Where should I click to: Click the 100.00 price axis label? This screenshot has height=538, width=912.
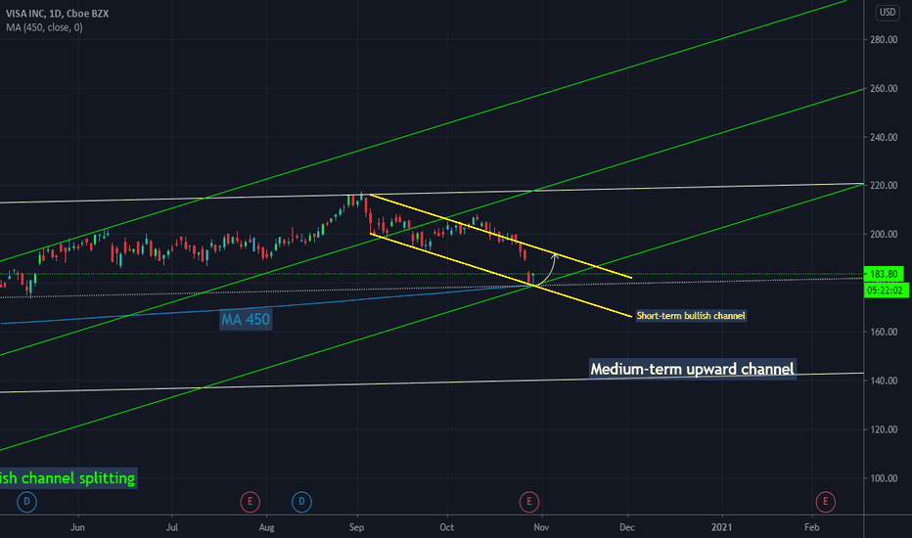[x=884, y=478]
